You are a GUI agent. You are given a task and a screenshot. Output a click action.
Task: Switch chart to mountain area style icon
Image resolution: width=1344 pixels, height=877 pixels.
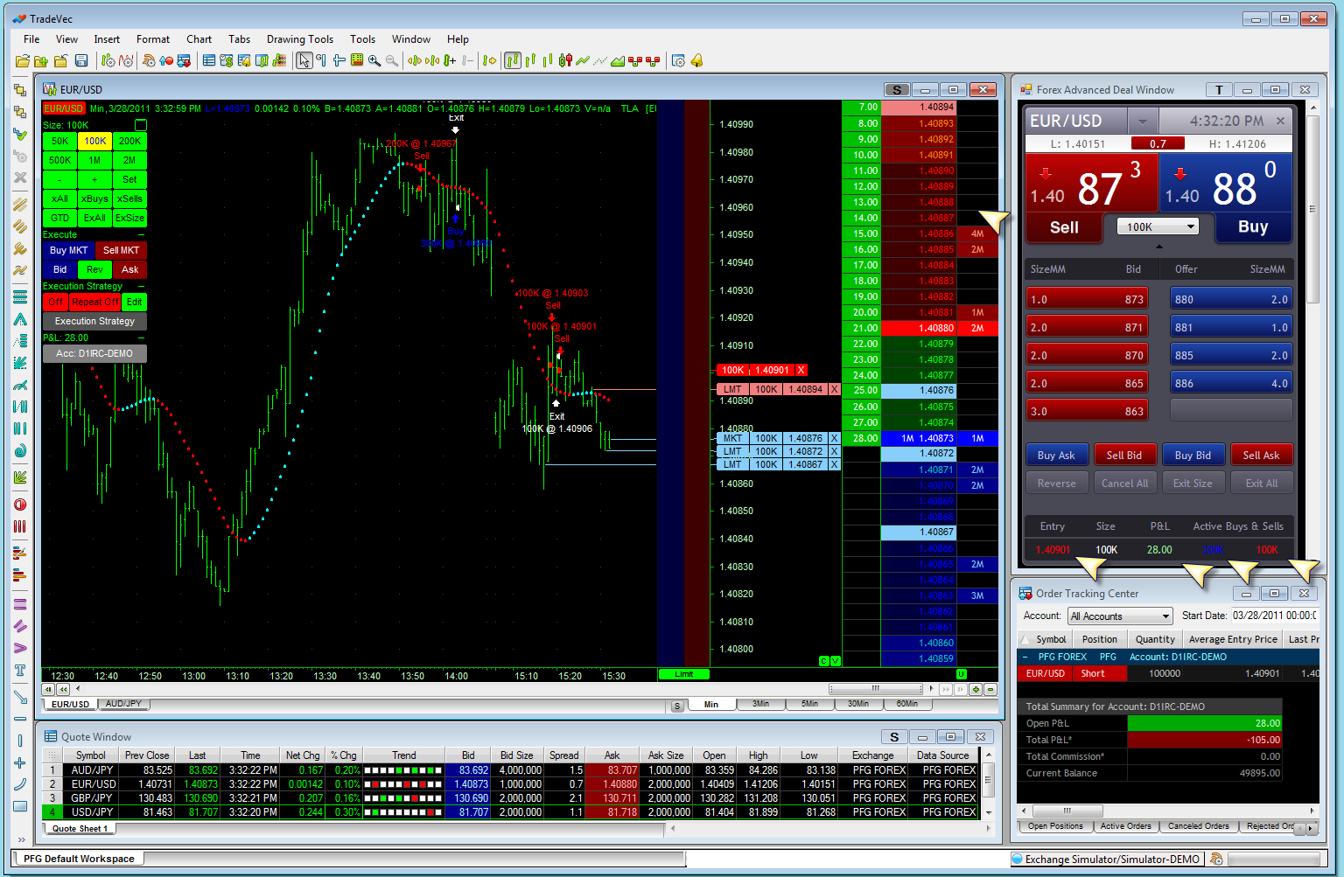coord(618,60)
